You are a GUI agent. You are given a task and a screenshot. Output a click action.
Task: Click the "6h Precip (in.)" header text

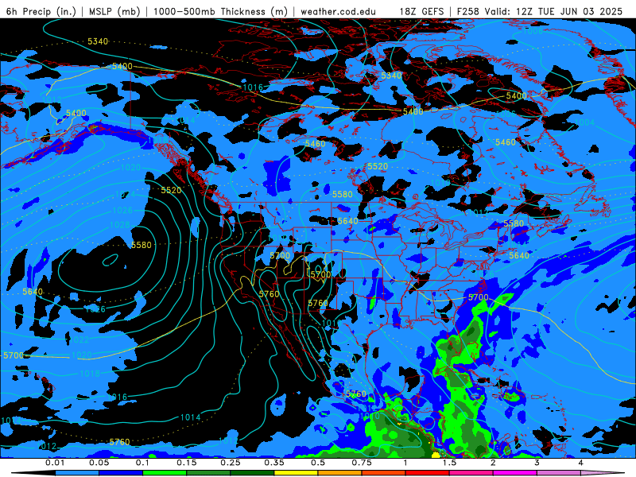[x=41, y=11]
